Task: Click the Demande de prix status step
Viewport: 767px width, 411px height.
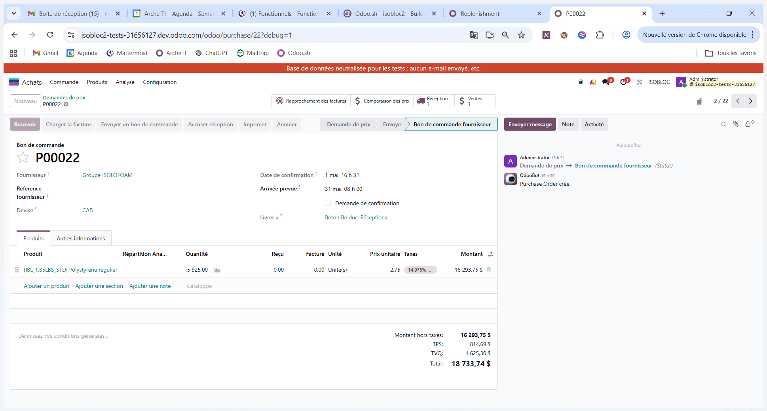Action: pos(348,124)
